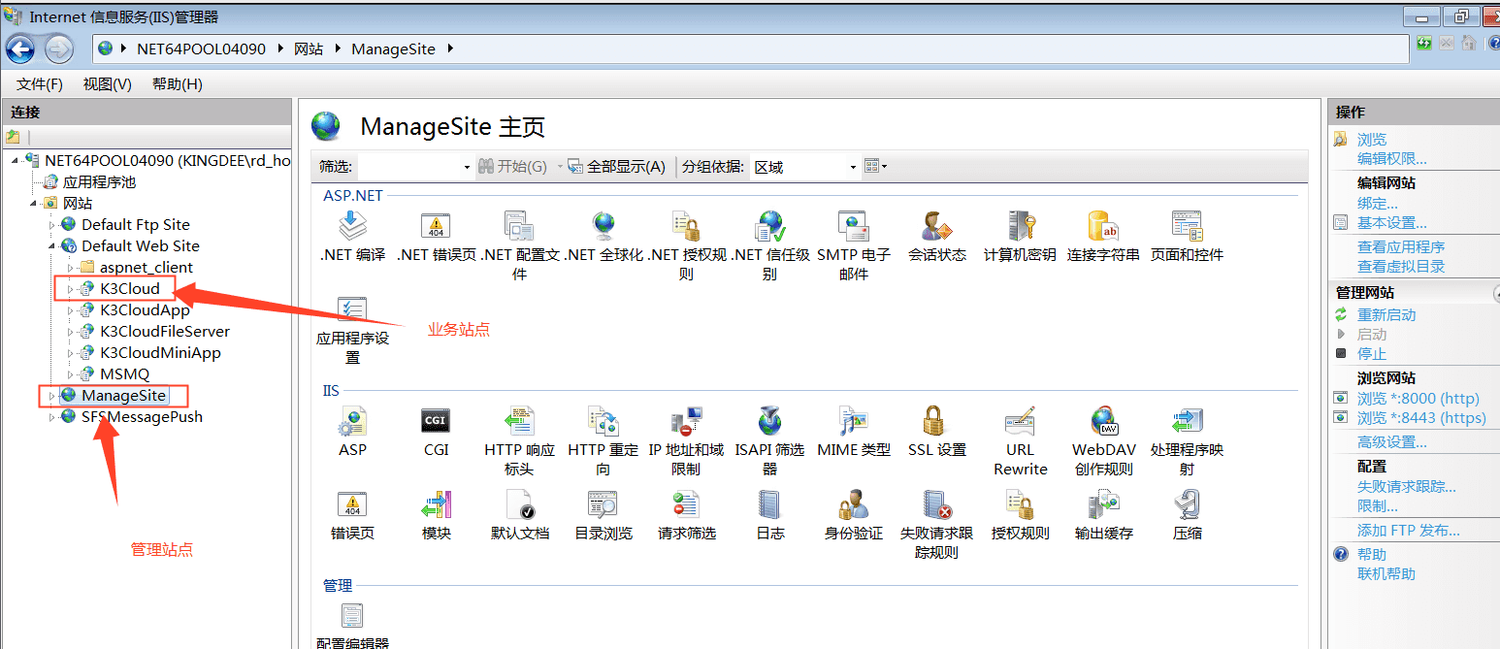Click 全部显示(A) toolbar button

617,167
